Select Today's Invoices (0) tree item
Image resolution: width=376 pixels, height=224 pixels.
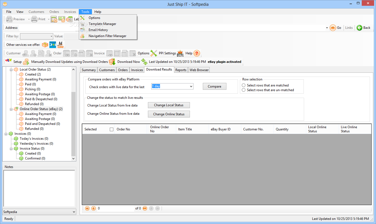tap(34, 139)
